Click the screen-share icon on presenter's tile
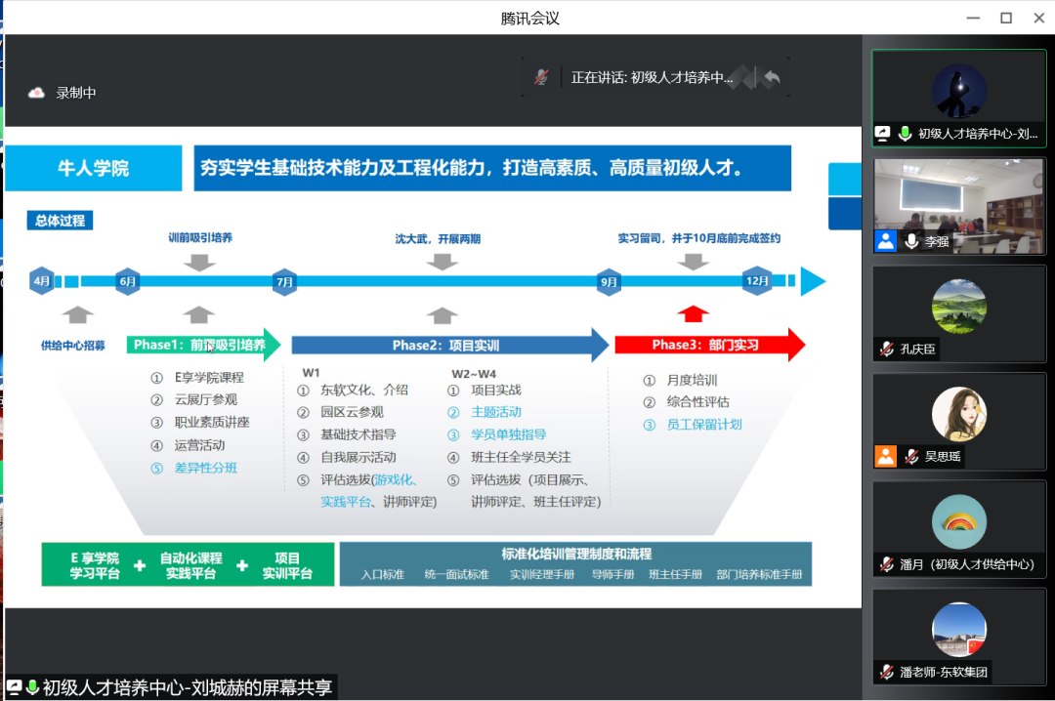 [884, 134]
